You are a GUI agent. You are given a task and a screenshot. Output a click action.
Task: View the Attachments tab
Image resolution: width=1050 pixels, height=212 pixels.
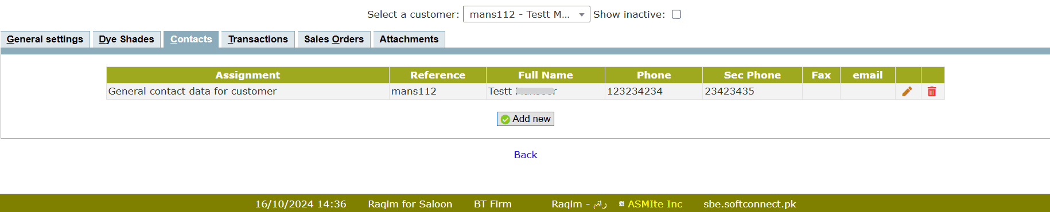coord(409,39)
